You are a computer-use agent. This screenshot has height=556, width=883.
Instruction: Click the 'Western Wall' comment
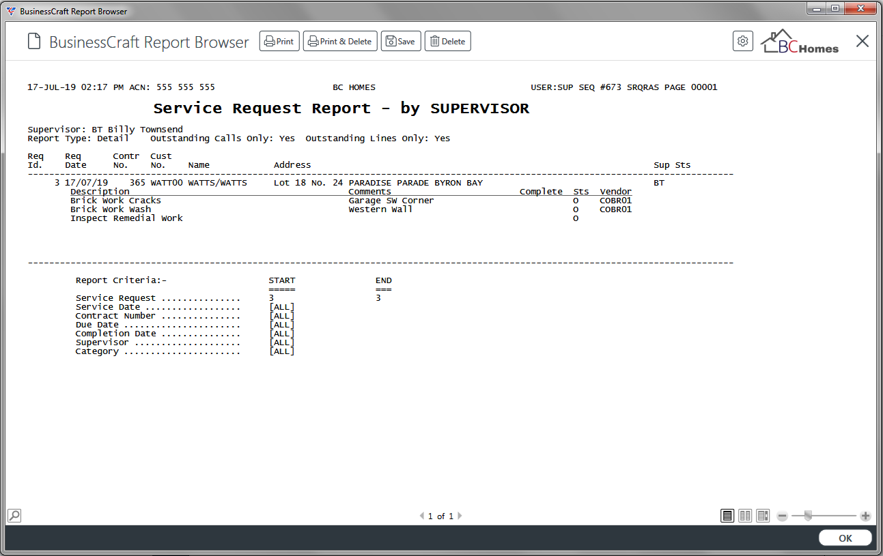(x=380, y=209)
